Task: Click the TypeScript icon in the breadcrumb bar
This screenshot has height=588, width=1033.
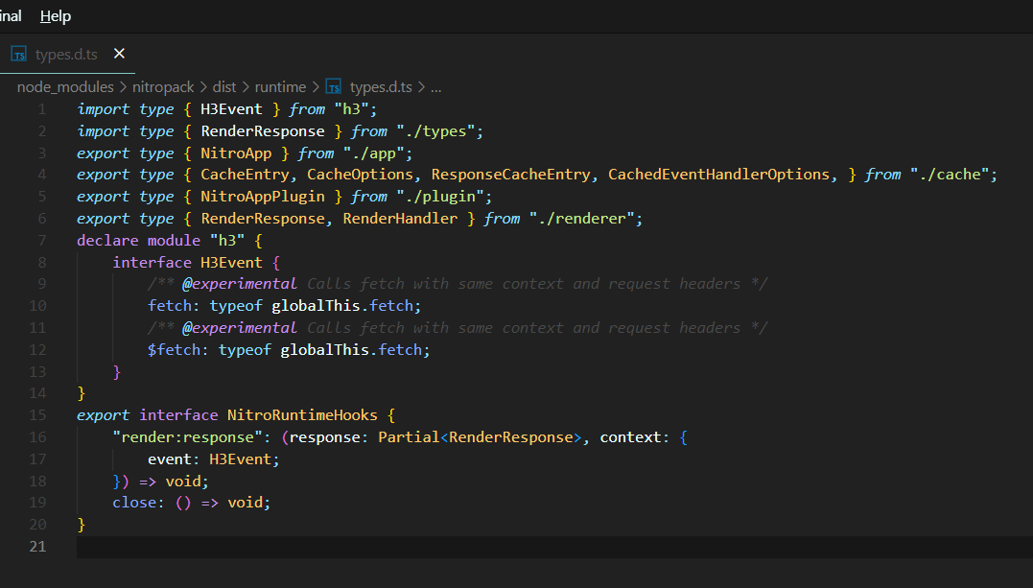Action: click(333, 86)
